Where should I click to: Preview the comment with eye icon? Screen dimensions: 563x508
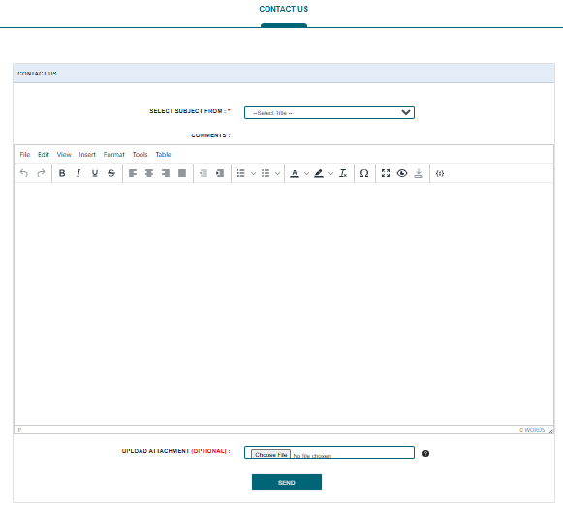pos(402,173)
